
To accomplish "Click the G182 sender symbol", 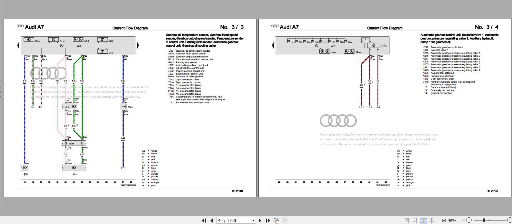I will tap(29, 40).
